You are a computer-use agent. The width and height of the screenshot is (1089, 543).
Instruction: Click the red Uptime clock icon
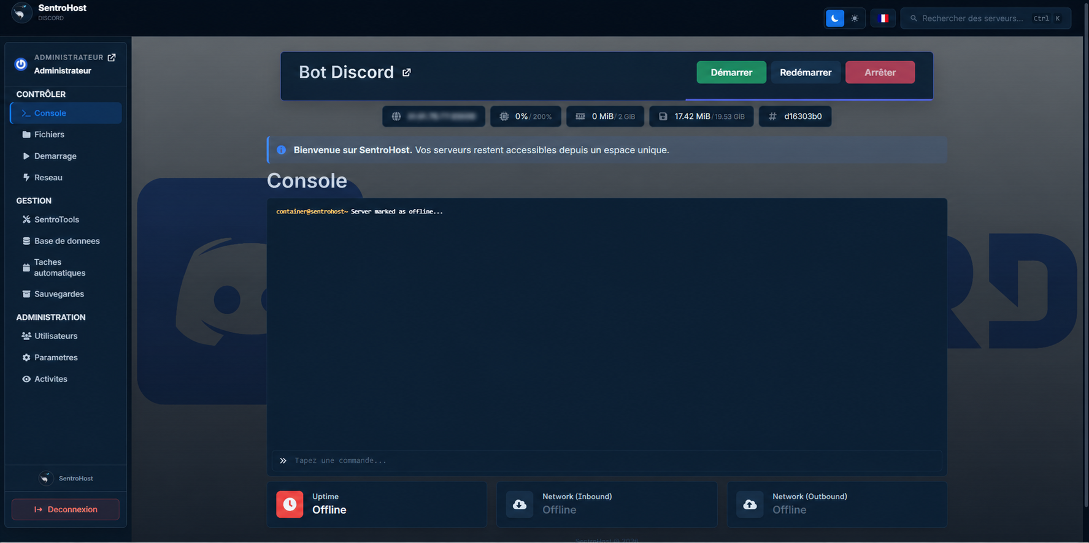pyautogui.click(x=290, y=504)
